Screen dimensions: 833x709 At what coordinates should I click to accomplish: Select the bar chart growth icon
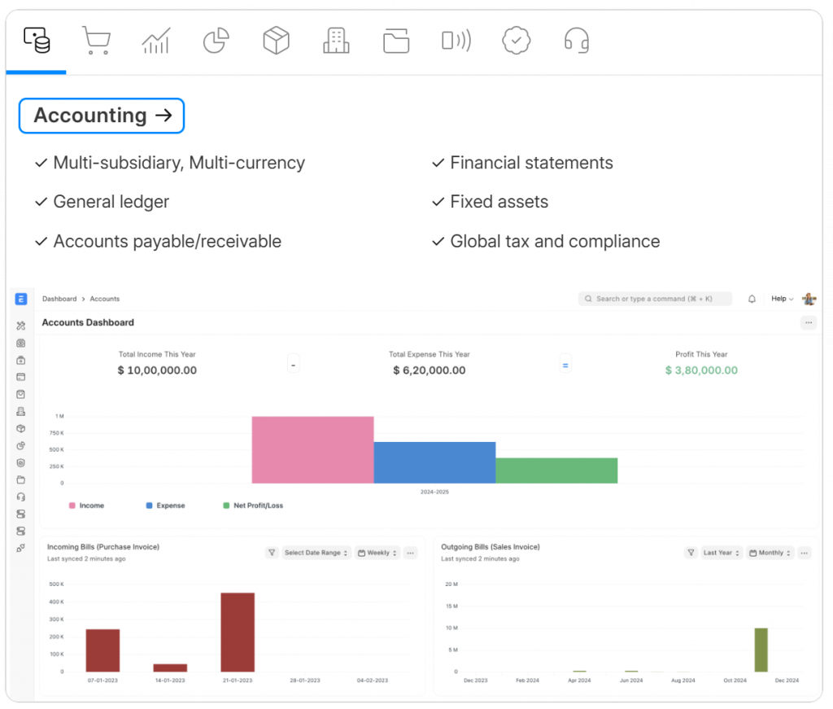coord(155,40)
